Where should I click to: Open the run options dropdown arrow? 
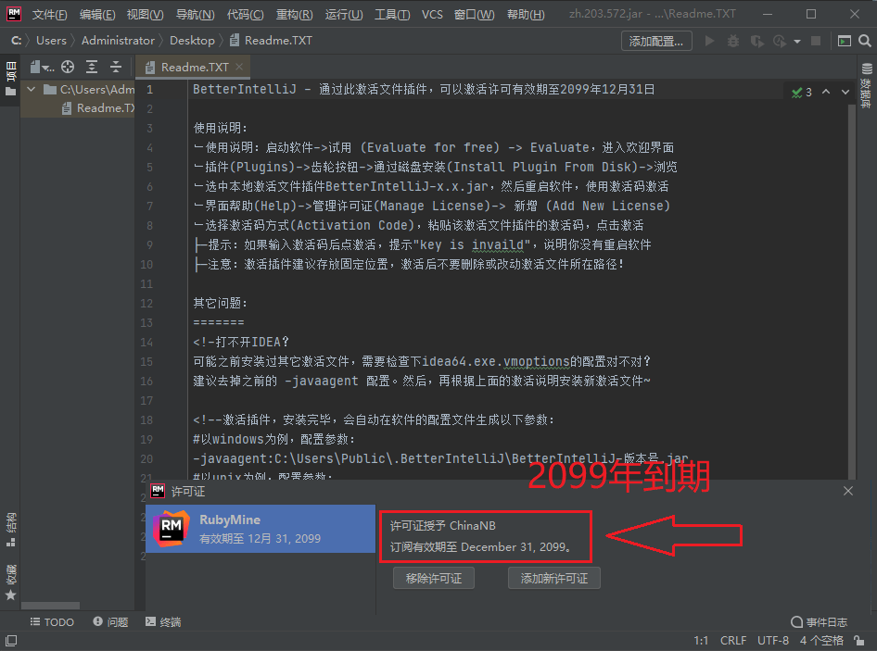(797, 42)
